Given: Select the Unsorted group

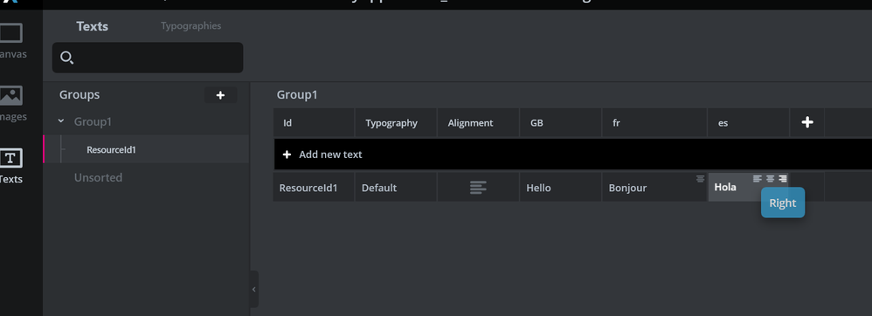Looking at the screenshot, I should point(99,178).
